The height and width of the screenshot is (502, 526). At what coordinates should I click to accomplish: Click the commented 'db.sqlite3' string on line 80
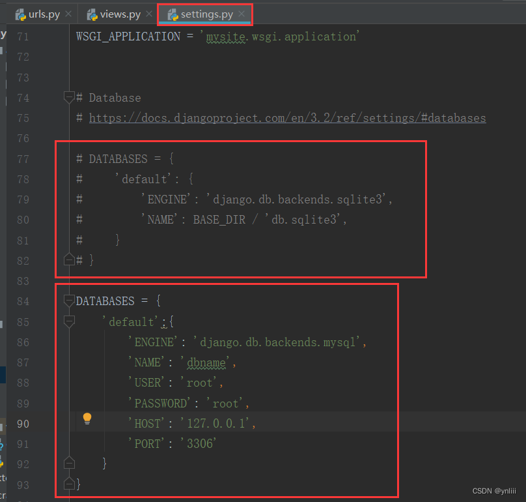click(303, 220)
